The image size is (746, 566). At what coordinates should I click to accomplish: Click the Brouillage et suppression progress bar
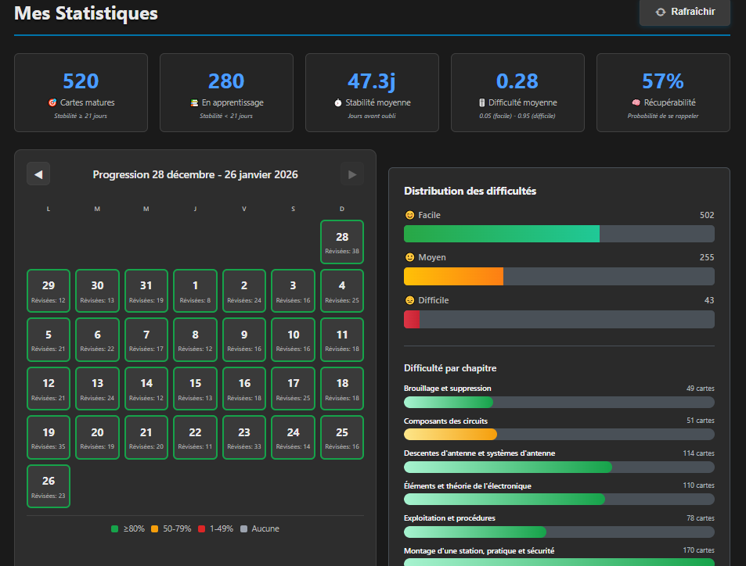tap(559, 402)
